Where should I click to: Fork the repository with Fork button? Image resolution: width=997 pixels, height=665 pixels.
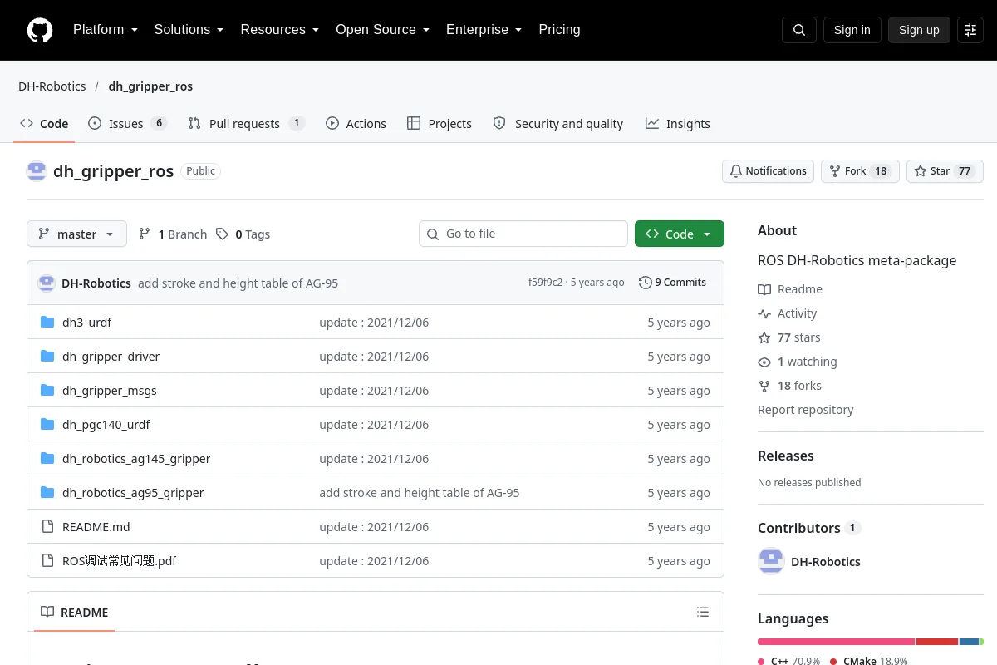click(860, 171)
